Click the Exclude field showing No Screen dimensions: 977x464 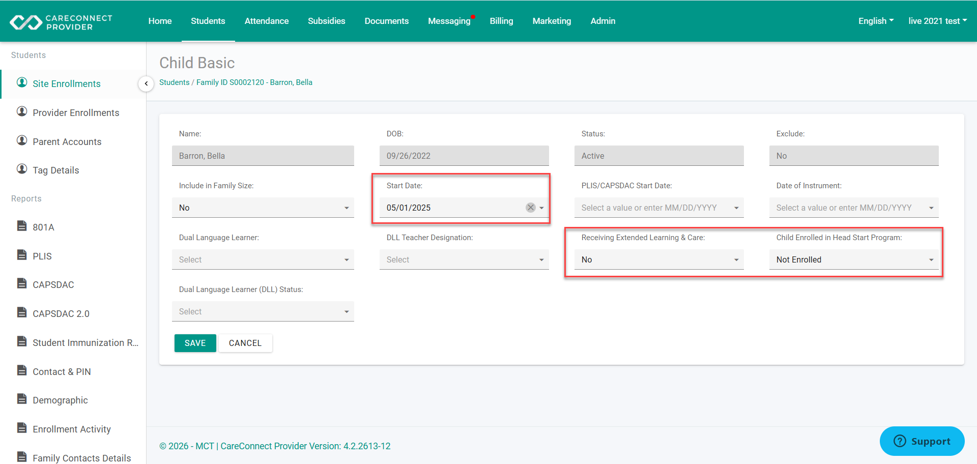[x=854, y=156]
